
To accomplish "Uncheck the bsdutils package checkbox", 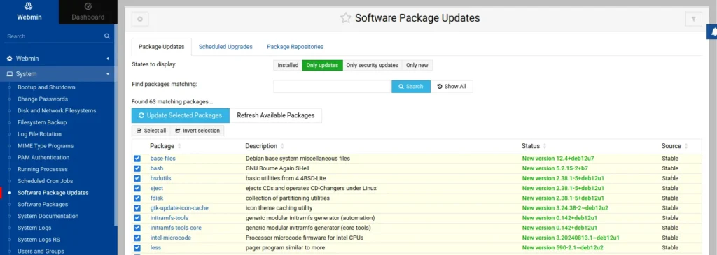I will (x=137, y=178).
